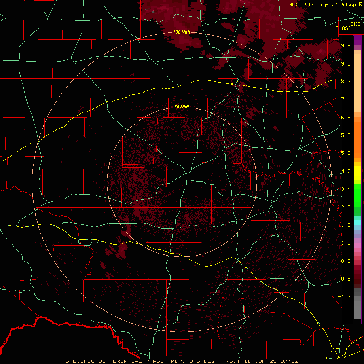
Task: Pick the yellow segment of the color bar
Action: pyautogui.click(x=357, y=173)
